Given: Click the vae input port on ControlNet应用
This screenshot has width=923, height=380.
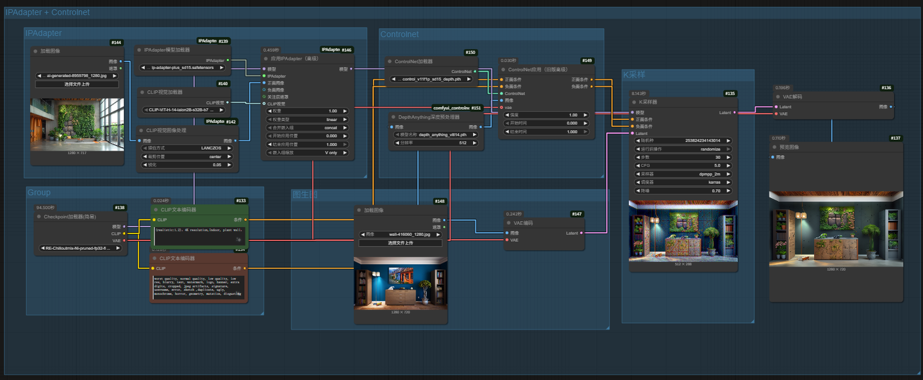Looking at the screenshot, I should point(501,108).
